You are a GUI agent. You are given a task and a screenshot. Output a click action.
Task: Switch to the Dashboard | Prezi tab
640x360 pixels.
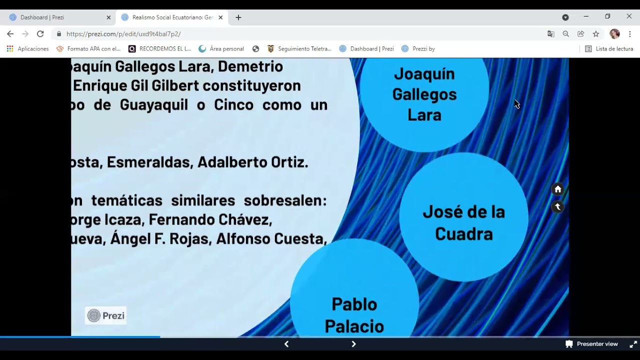click(x=58, y=17)
